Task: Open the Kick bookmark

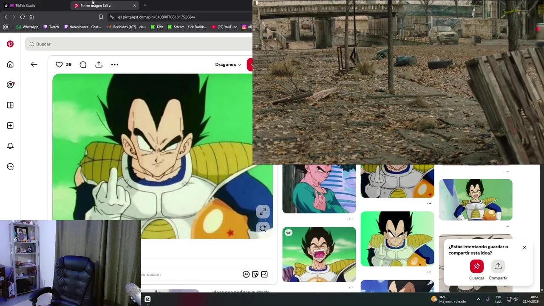Action: pyautogui.click(x=157, y=27)
